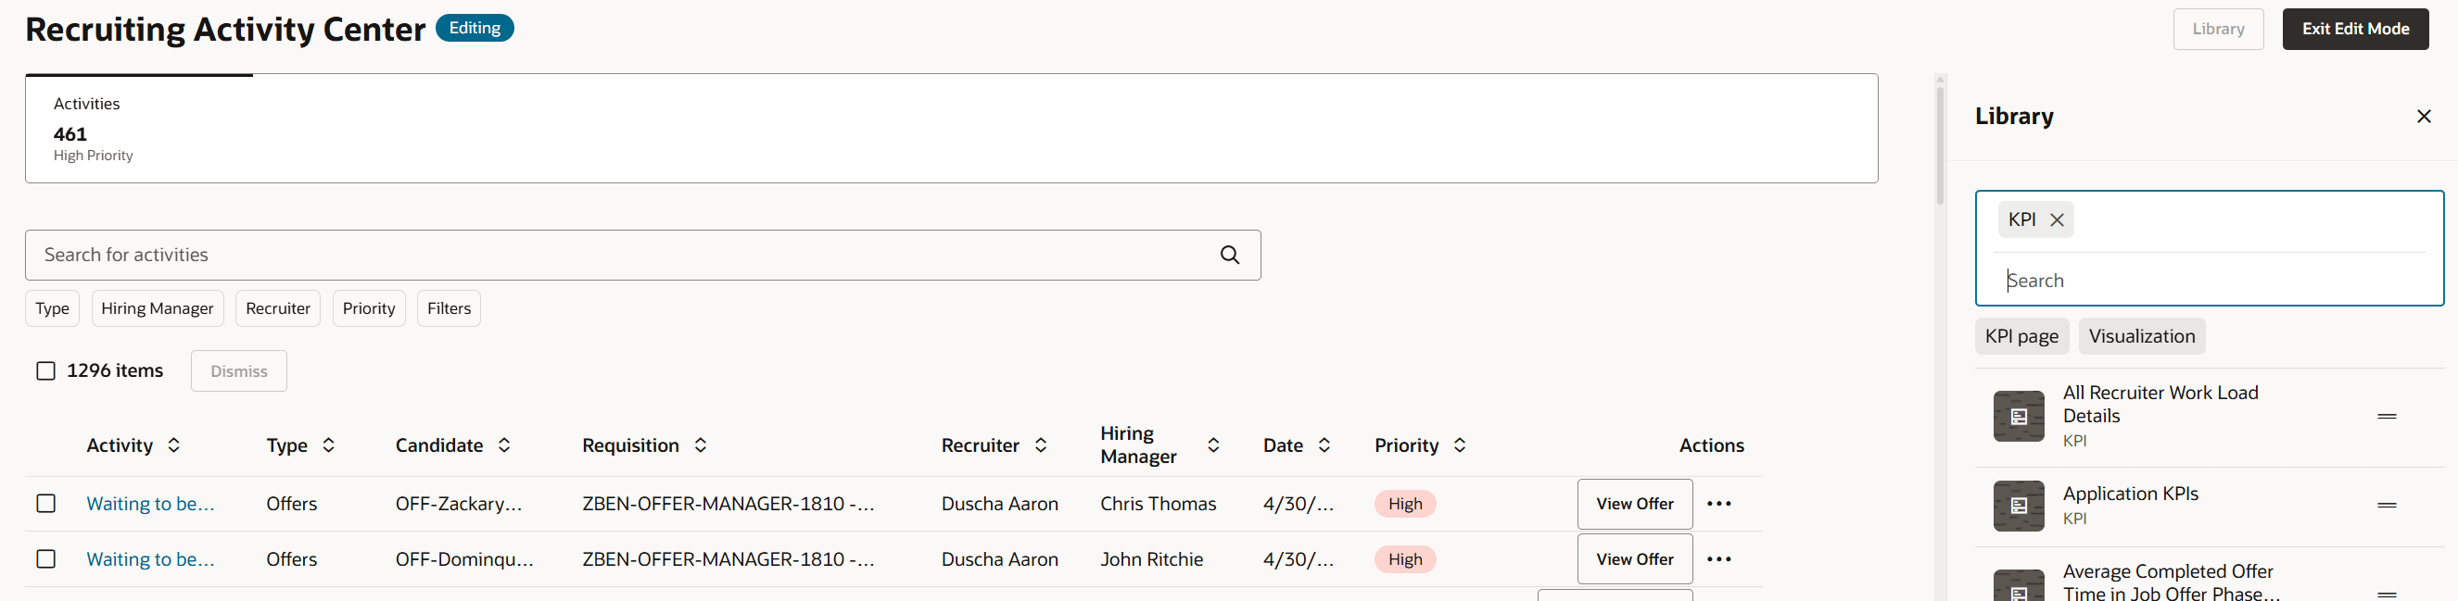
Task: Open the first Waiting to be activity link
Action: coord(150,504)
